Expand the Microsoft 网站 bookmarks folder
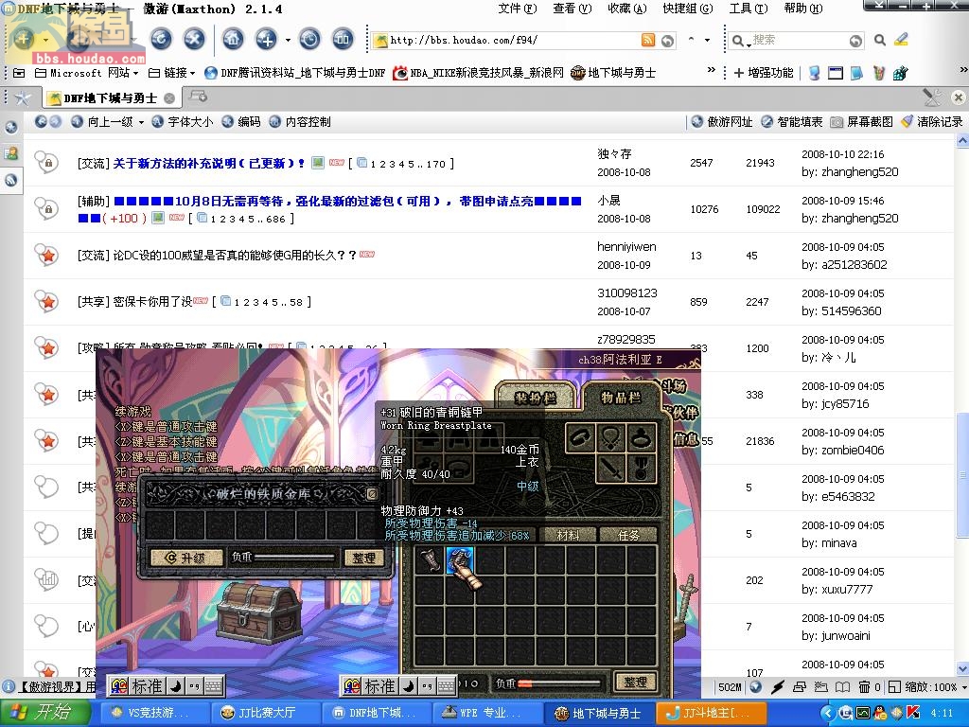This screenshot has height=727, width=969. [x=86, y=73]
